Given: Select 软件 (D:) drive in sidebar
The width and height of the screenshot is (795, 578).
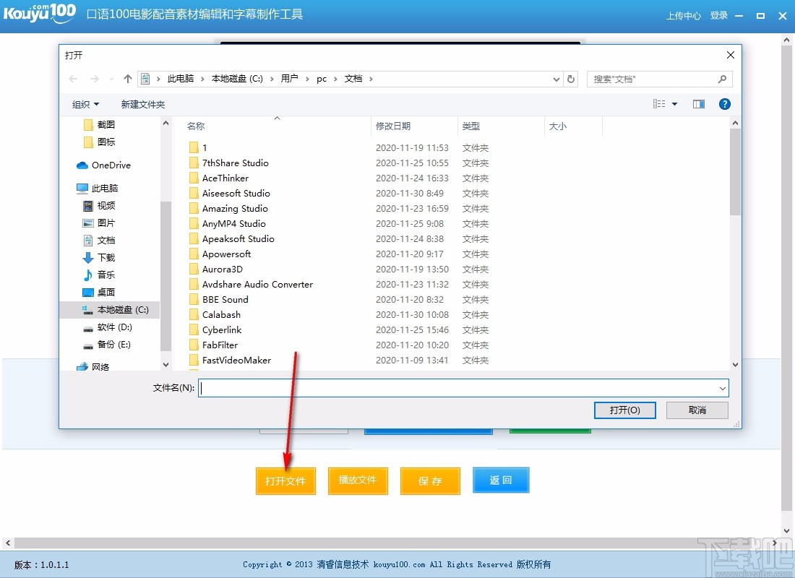Looking at the screenshot, I should (x=108, y=327).
